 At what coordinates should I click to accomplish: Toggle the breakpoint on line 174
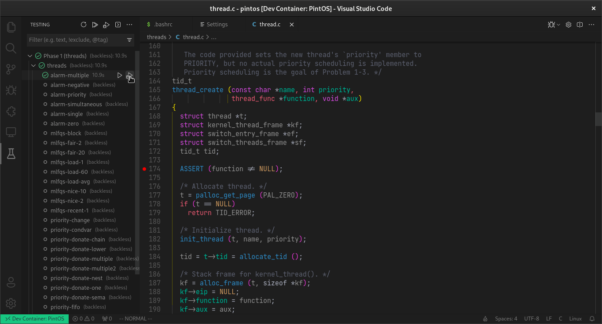pos(144,169)
